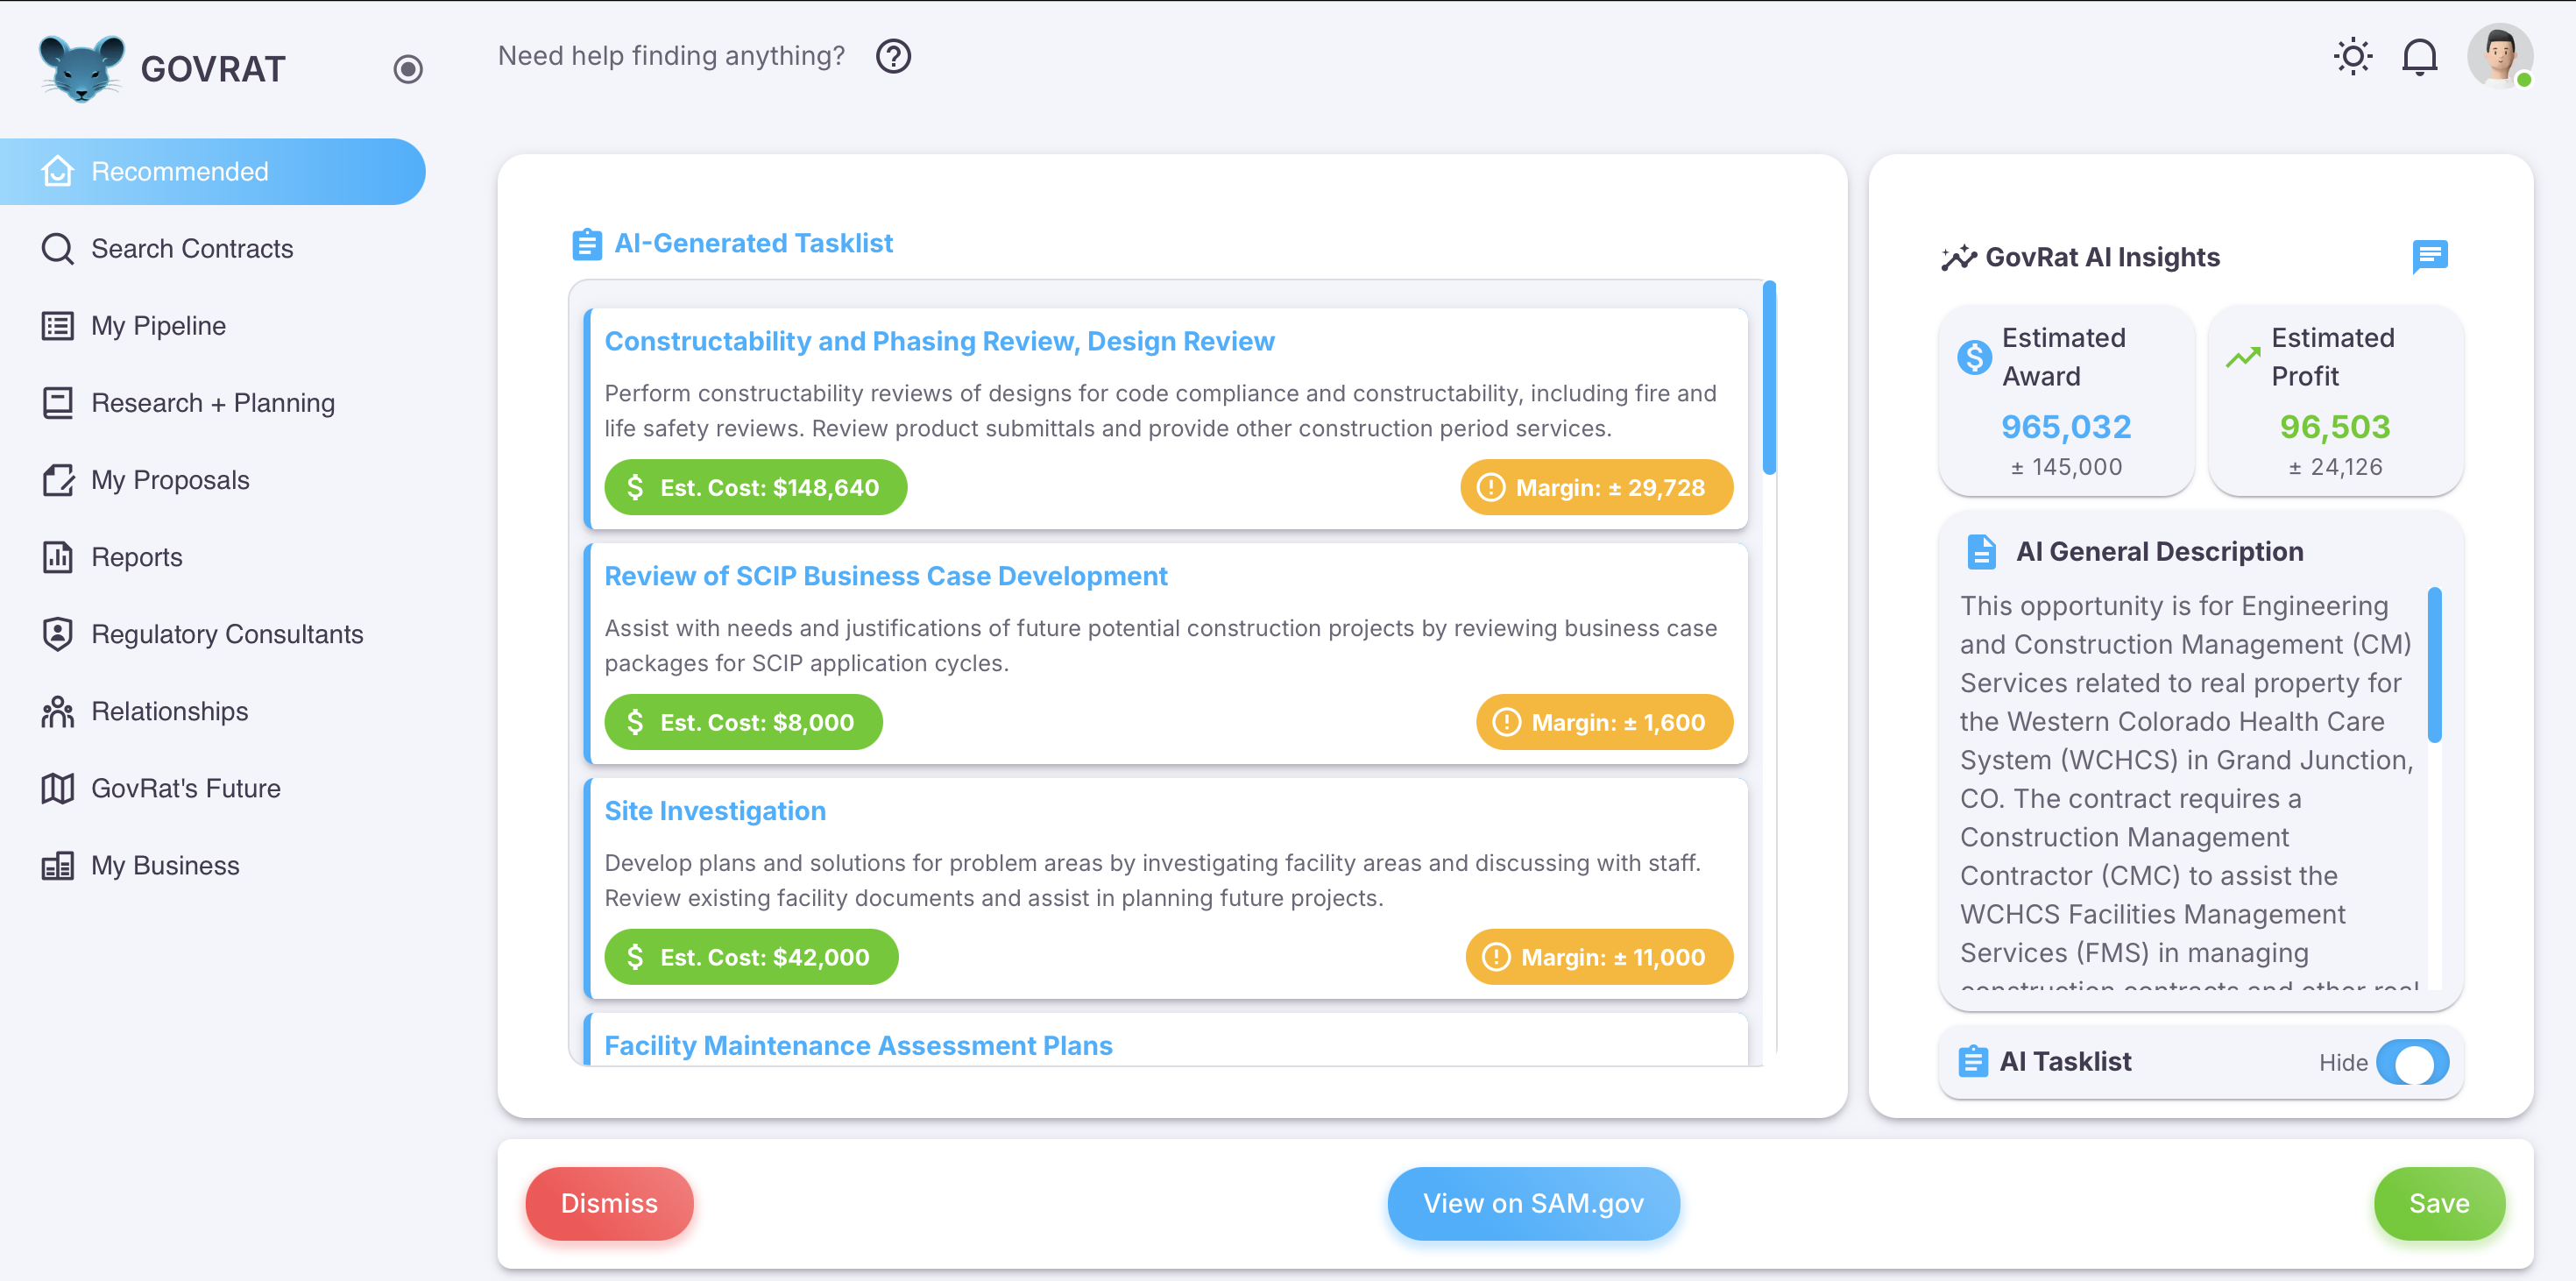
Task: Click the ± 24,126 profit variance
Action: coord(2335,467)
